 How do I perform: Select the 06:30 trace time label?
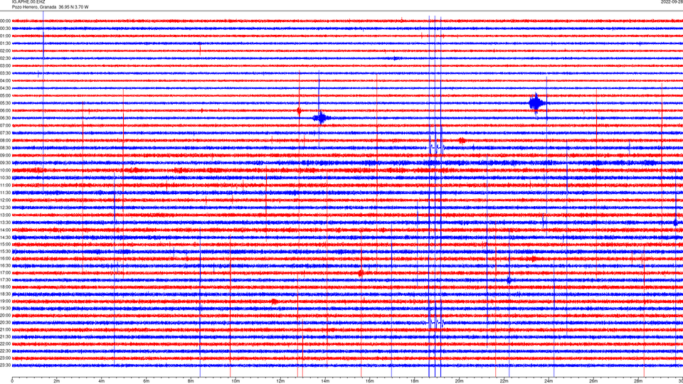tap(5, 118)
